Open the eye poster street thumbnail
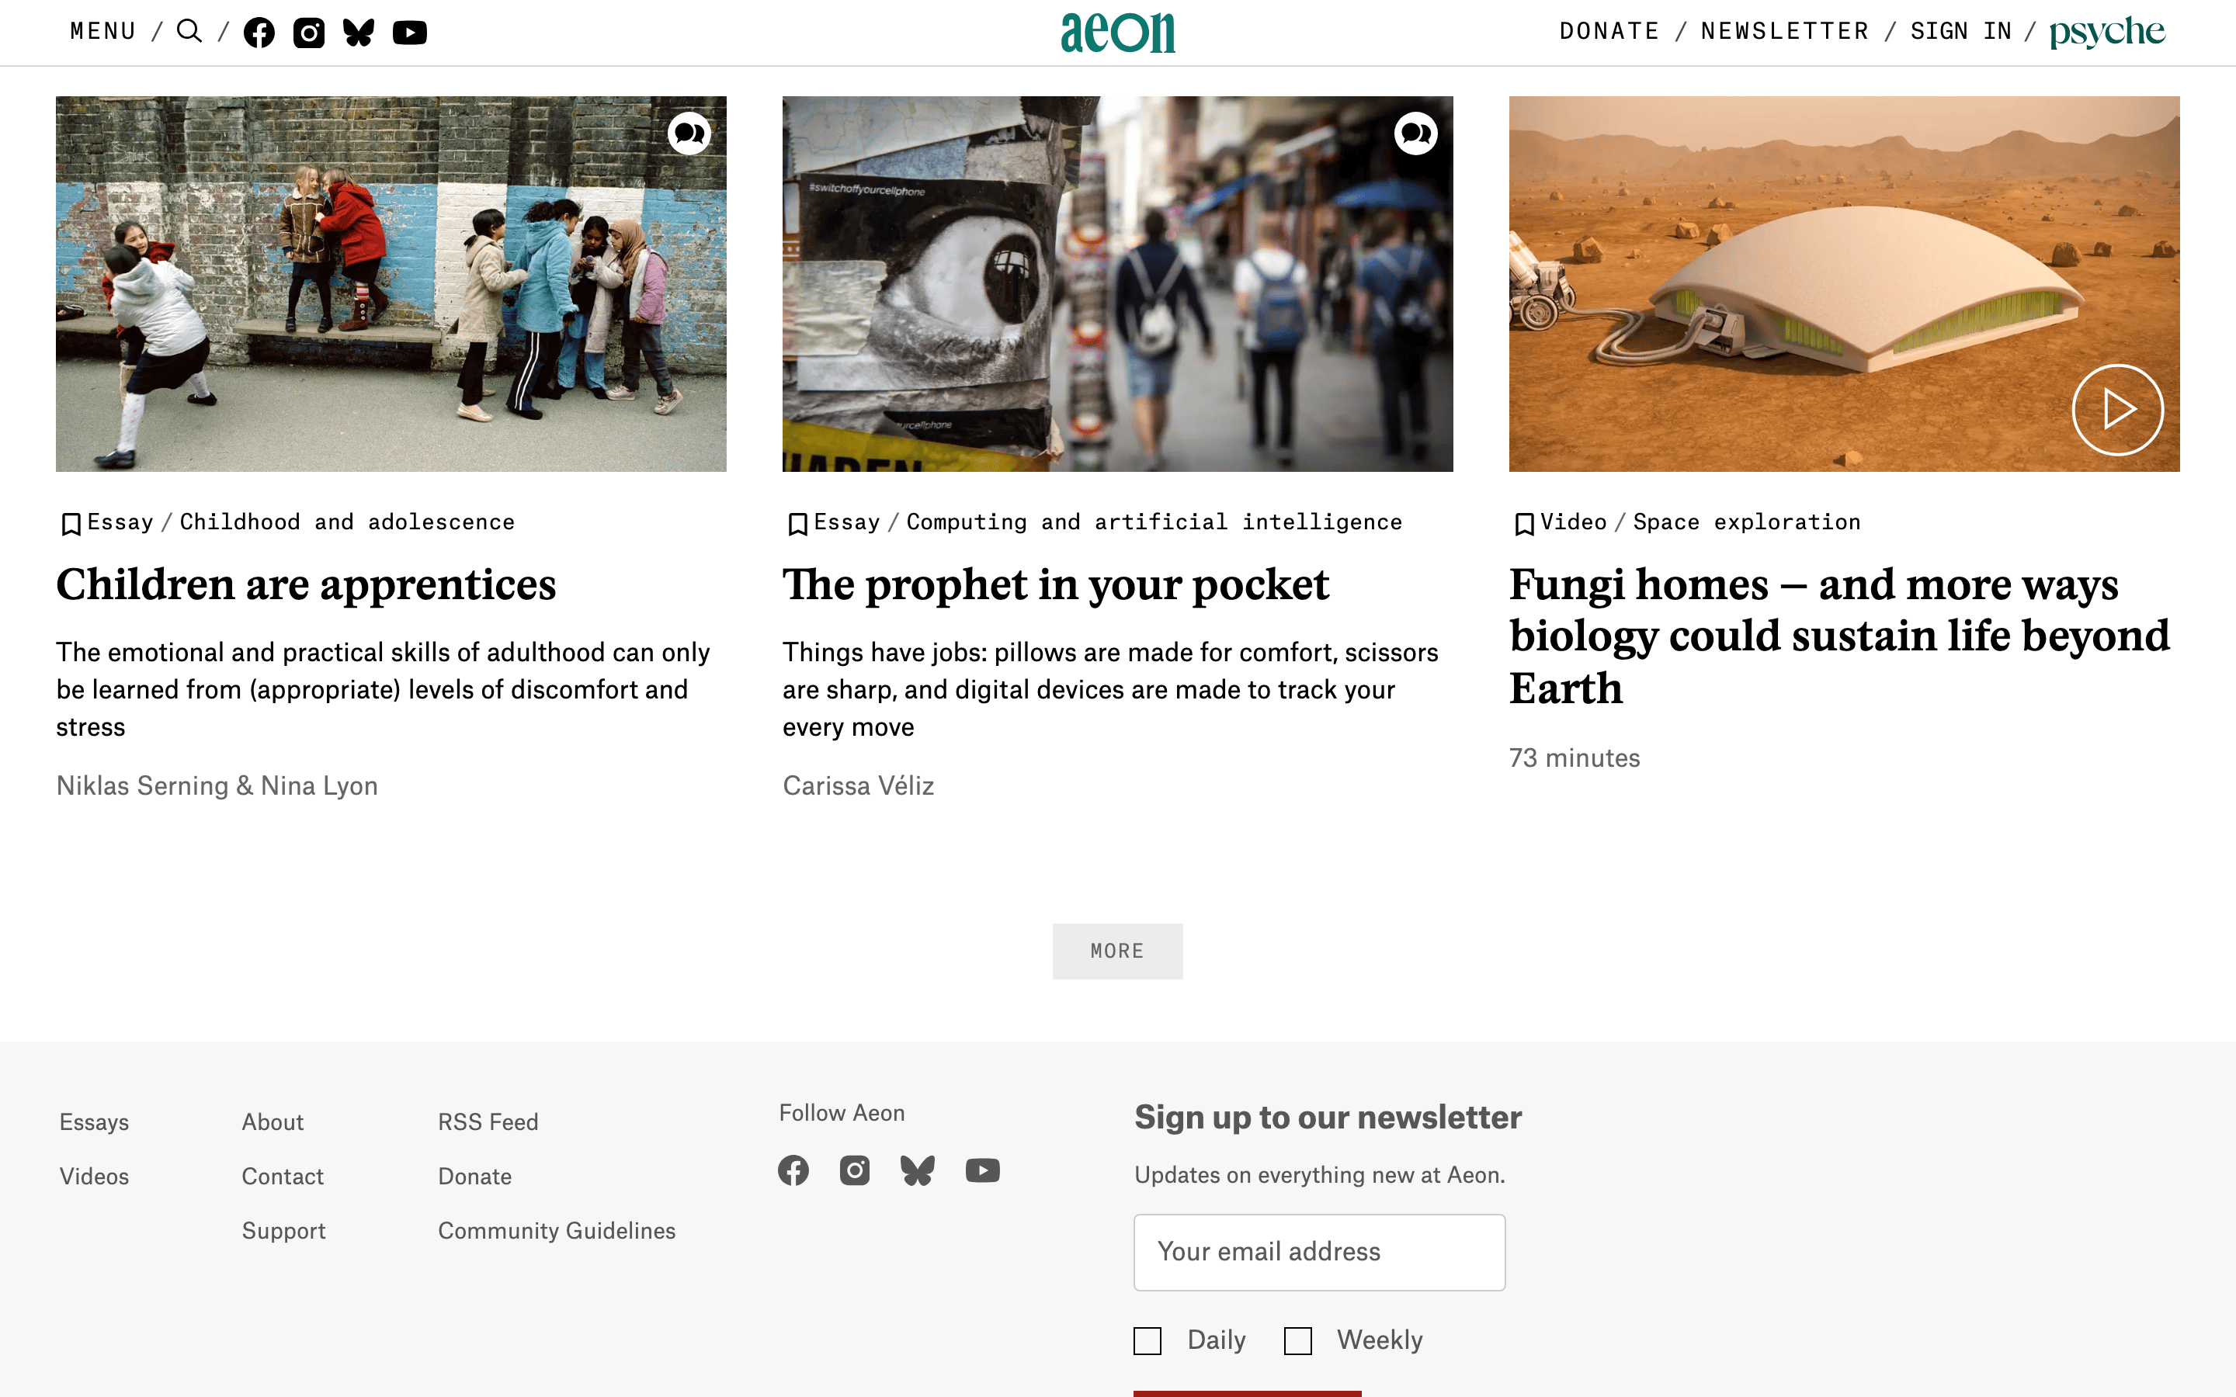 (1117, 283)
